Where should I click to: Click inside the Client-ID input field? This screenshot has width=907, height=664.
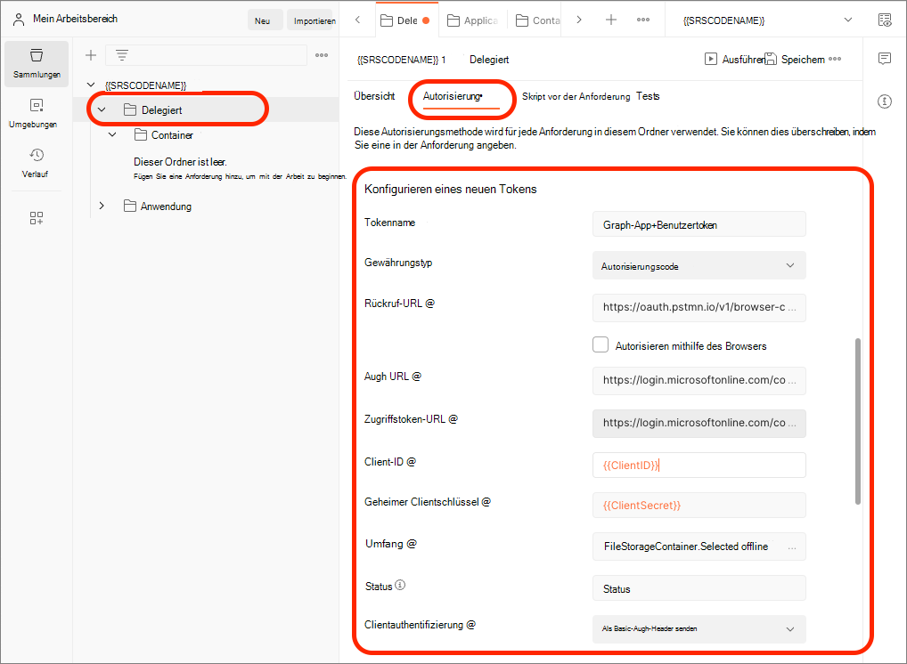(699, 465)
